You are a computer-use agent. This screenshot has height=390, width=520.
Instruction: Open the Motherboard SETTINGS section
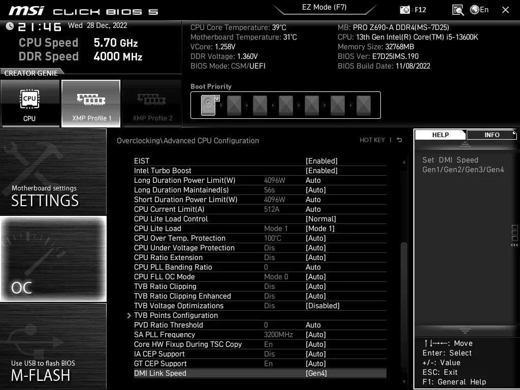tap(53, 172)
